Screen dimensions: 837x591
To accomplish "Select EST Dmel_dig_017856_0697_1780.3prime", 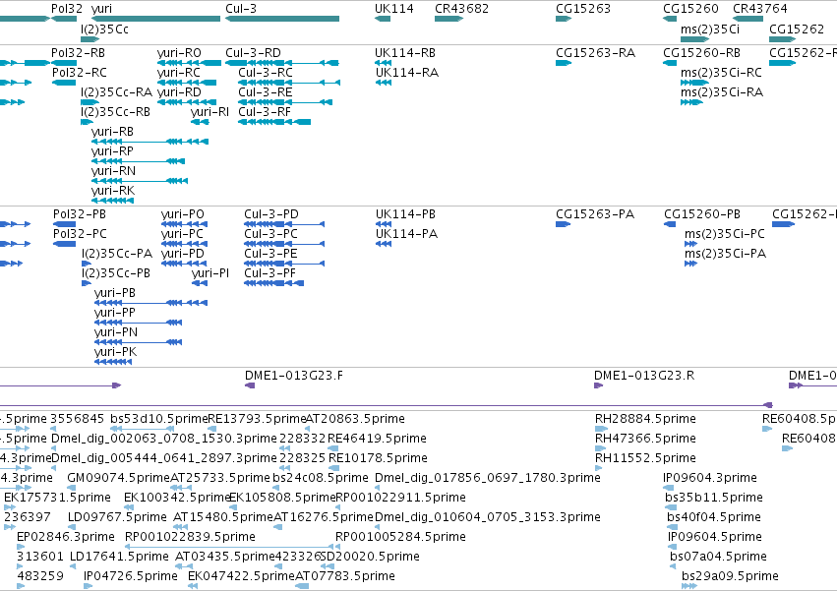I will click(x=488, y=478).
